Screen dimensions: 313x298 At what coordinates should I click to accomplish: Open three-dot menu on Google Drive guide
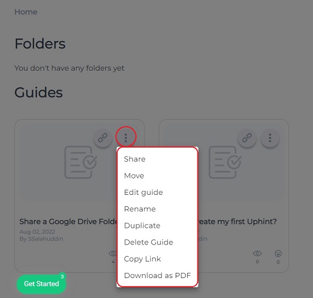[126, 138]
